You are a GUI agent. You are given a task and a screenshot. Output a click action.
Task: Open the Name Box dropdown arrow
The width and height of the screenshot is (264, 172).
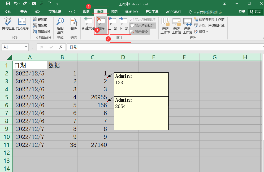pos(26,47)
